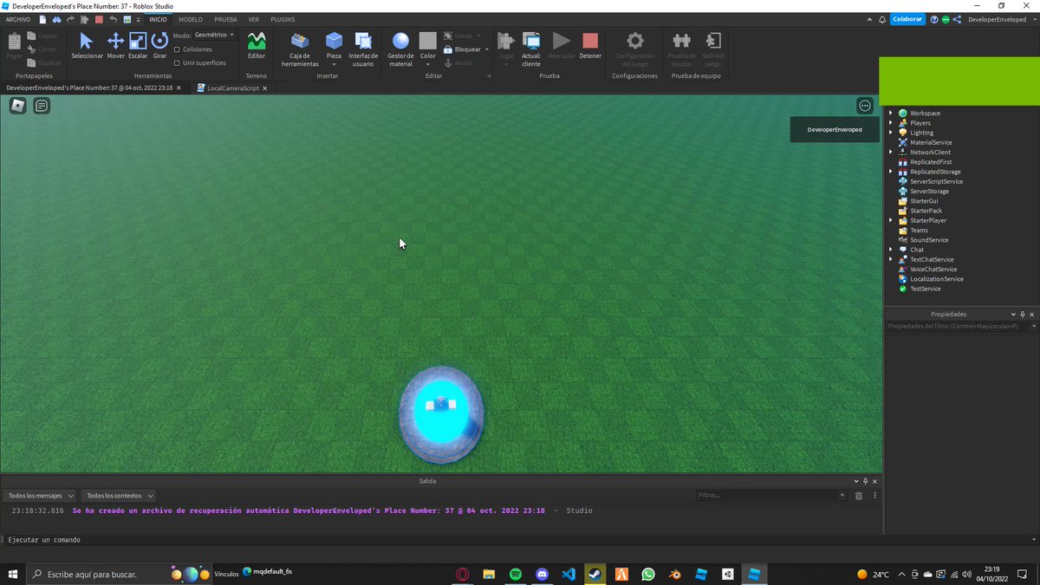The image size is (1040, 585).
Task: Click the red stop square in quick access bar
Action: click(x=99, y=19)
